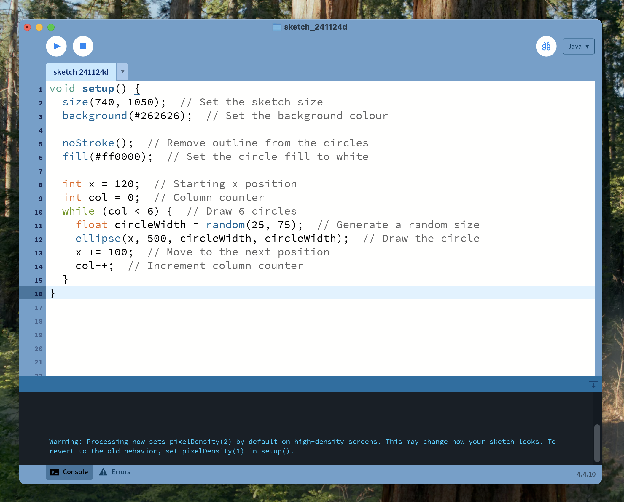This screenshot has width=624, height=502.
Task: Click the console terminal icon
Action: (x=55, y=472)
